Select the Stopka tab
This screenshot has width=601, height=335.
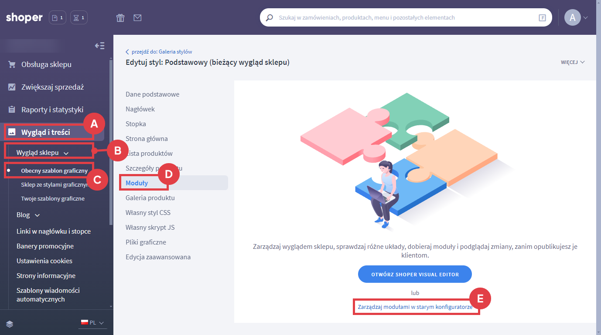(136, 124)
